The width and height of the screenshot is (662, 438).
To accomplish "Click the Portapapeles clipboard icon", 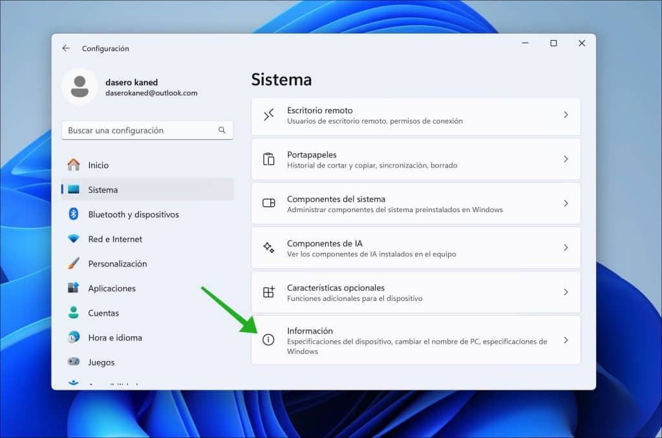I will pyautogui.click(x=268, y=159).
